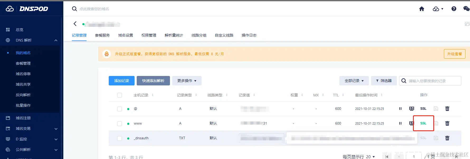
Task: Expand 域名交易 in the sidebar
Action: pos(56,129)
